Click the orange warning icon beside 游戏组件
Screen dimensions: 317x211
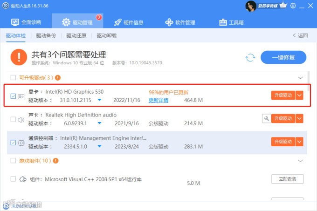[55, 161]
